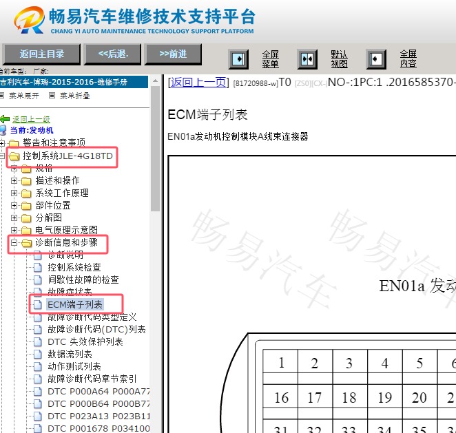Expand the 警告和注意事项 folder
456x433 pixels.
point(2,143)
